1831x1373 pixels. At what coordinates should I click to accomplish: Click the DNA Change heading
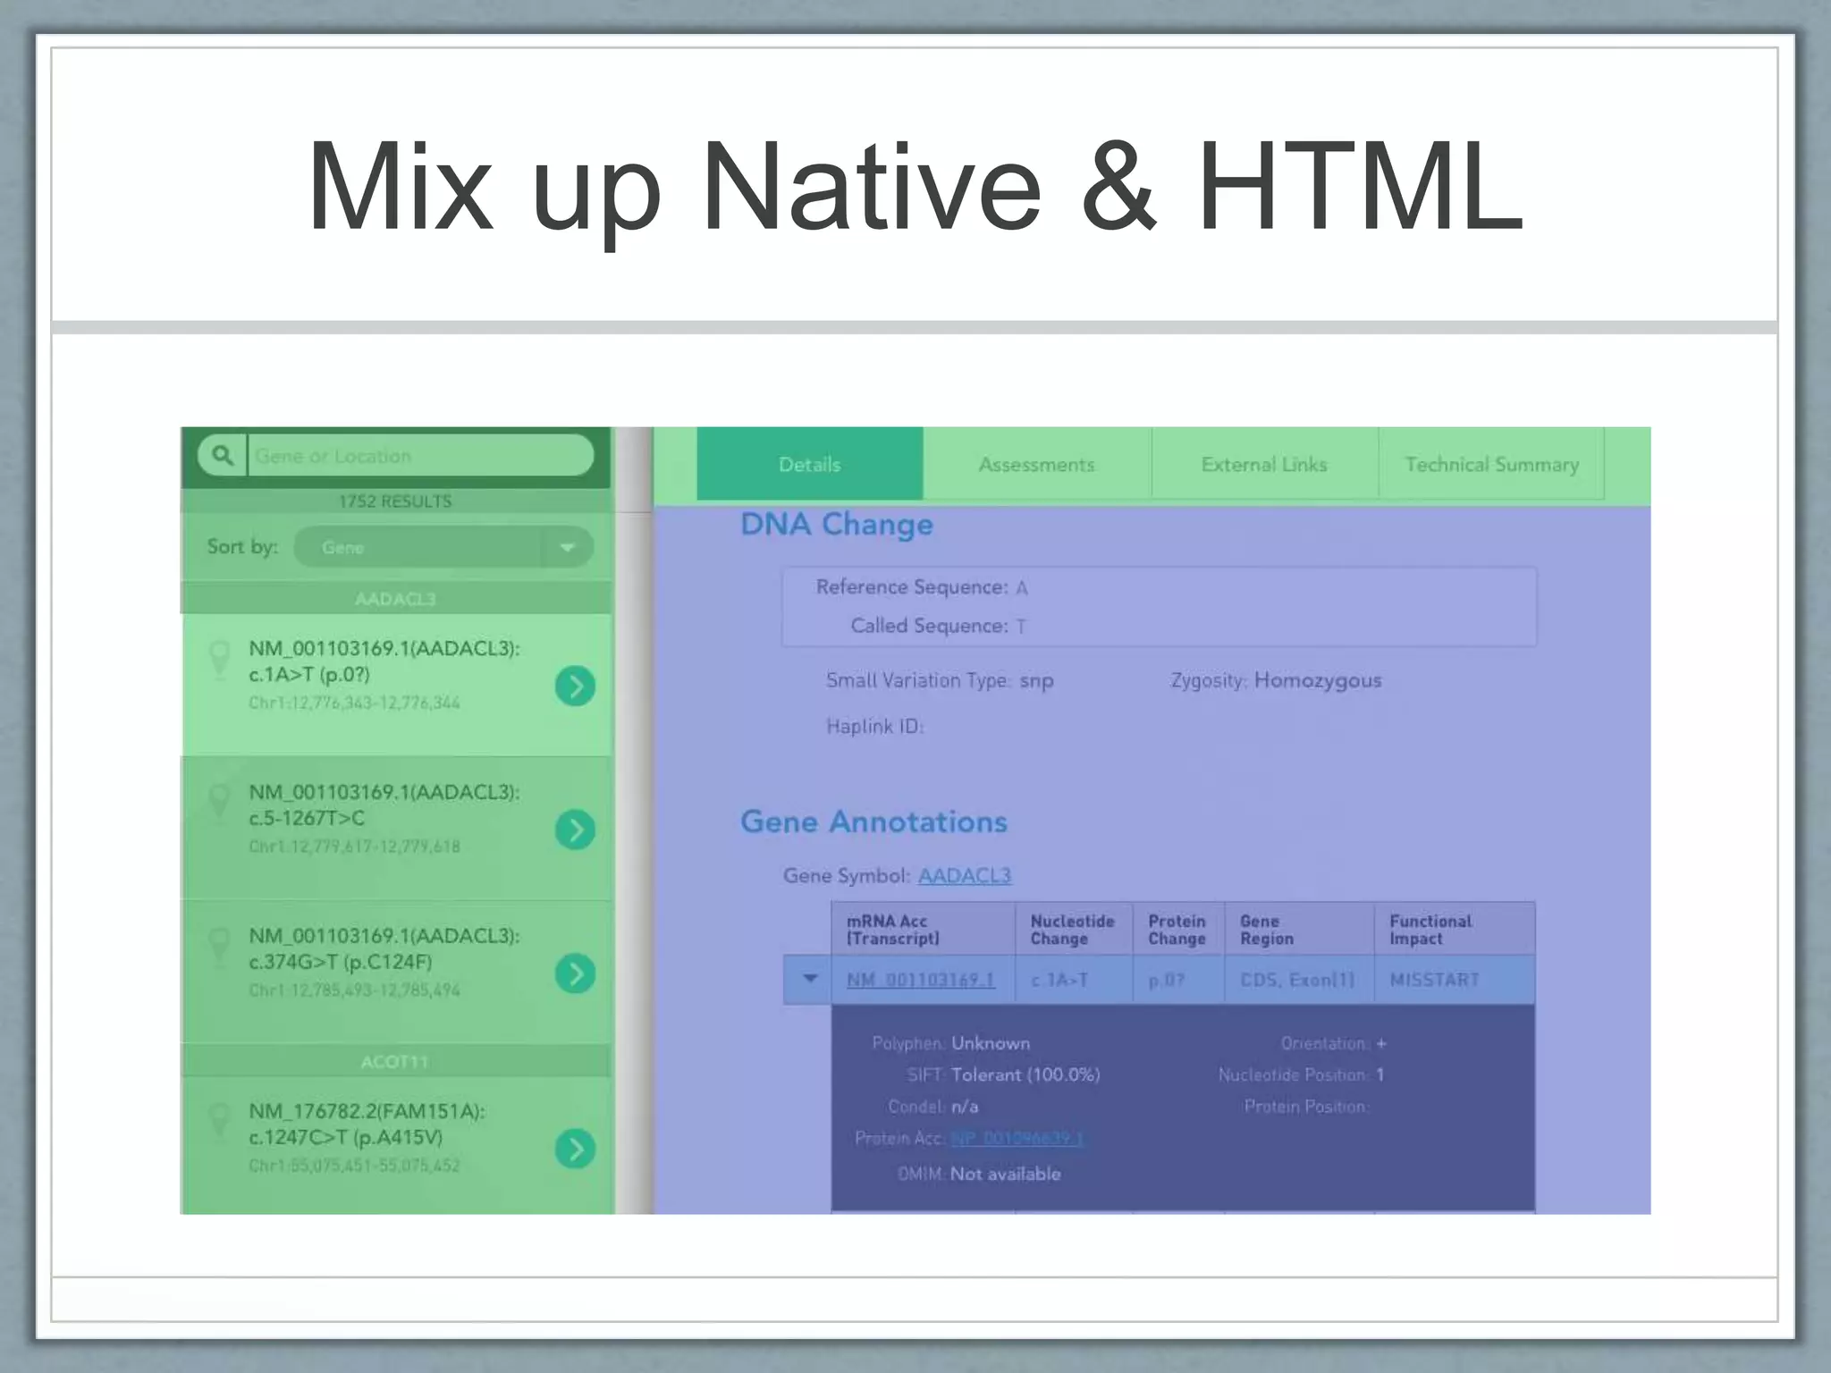pos(837,524)
